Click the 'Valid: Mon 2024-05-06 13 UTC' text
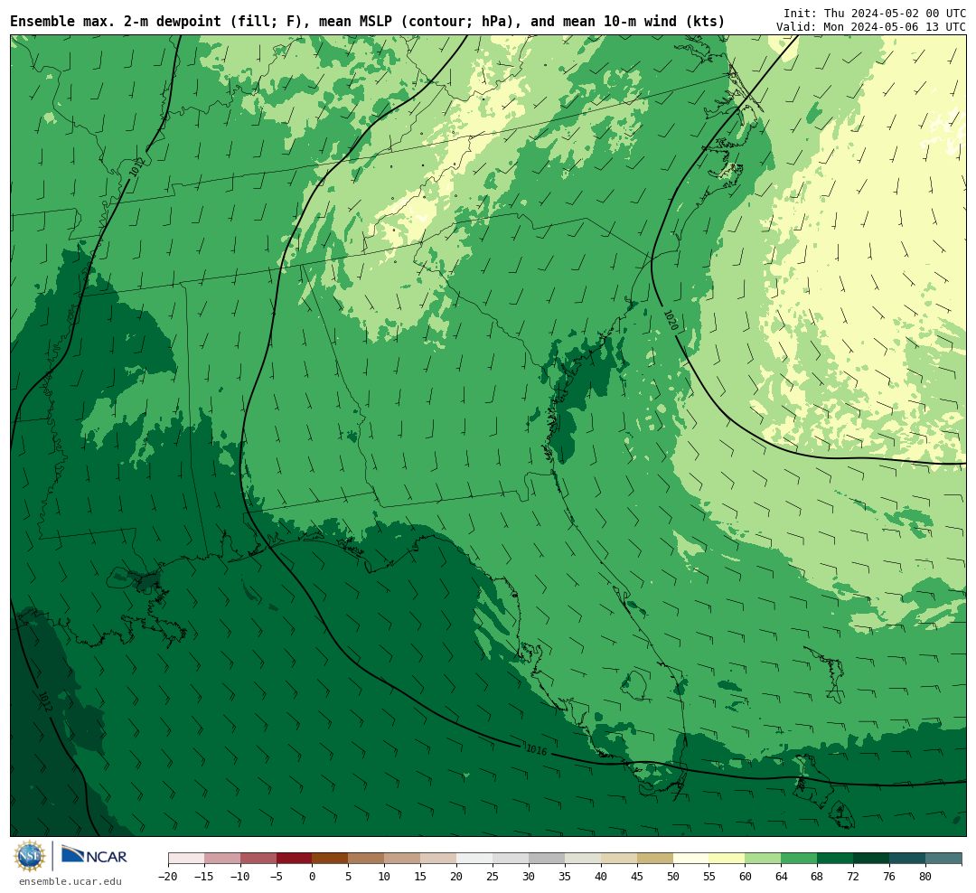976x893 pixels. pos(871,27)
